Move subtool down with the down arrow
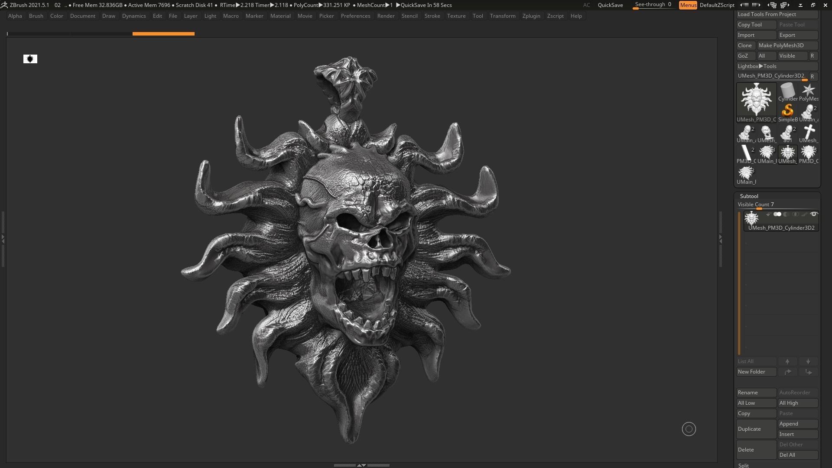This screenshot has height=468, width=832. point(808,361)
